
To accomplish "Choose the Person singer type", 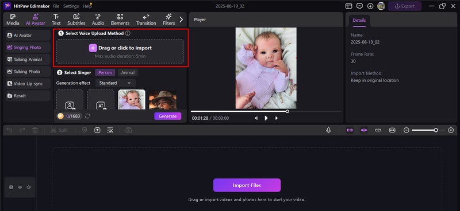I will 105,73.
